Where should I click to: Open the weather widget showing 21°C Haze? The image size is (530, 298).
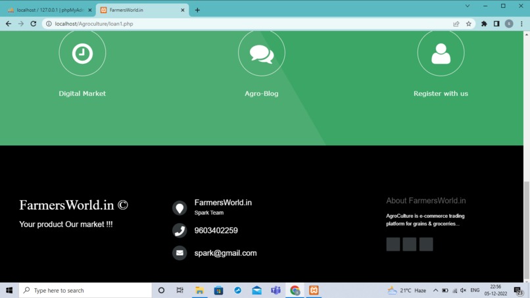pos(406,290)
